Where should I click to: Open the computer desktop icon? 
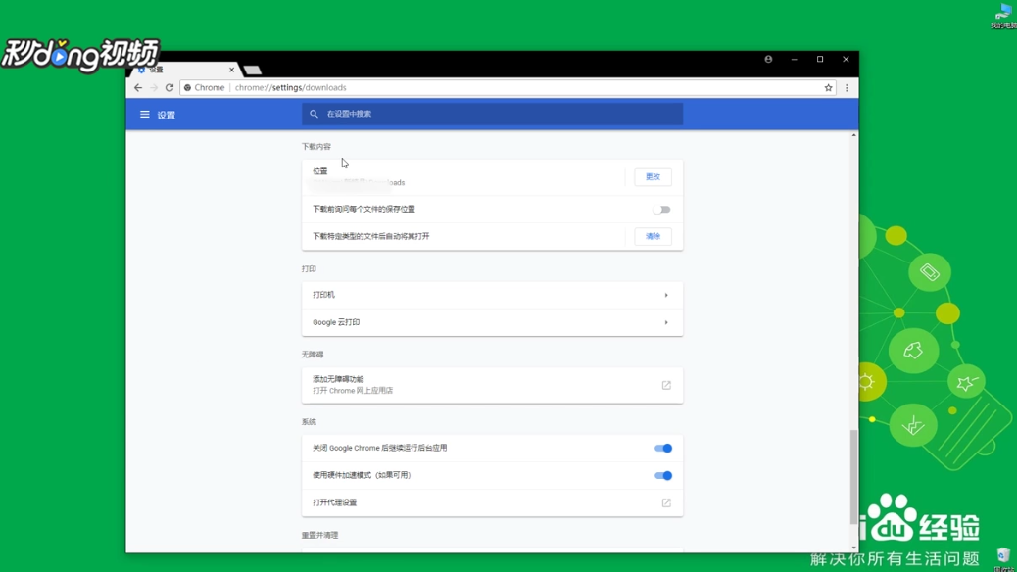(x=1002, y=17)
